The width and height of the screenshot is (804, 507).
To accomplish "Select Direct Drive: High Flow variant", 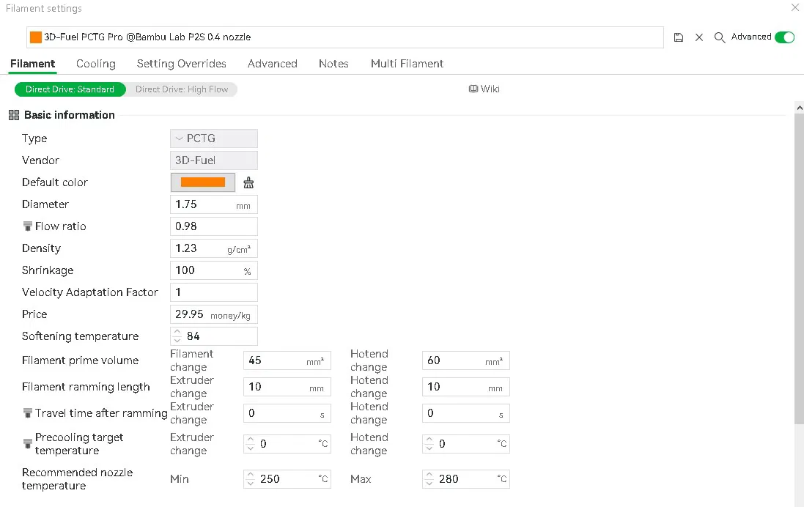I will click(182, 89).
